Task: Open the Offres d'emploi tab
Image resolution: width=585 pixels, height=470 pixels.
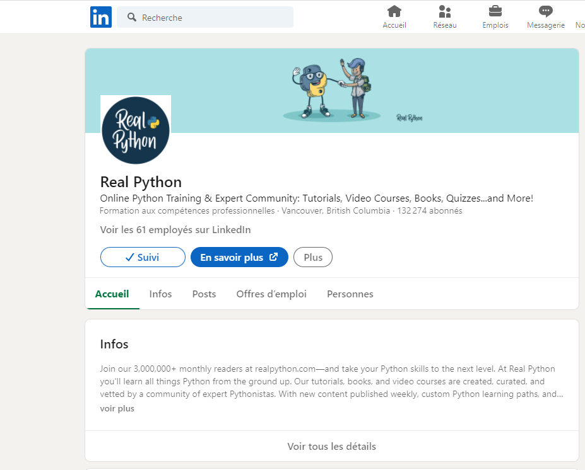Action: (x=271, y=294)
